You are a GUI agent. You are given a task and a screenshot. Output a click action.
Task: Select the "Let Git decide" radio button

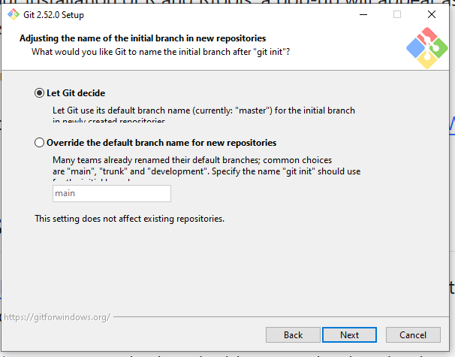[x=40, y=93]
